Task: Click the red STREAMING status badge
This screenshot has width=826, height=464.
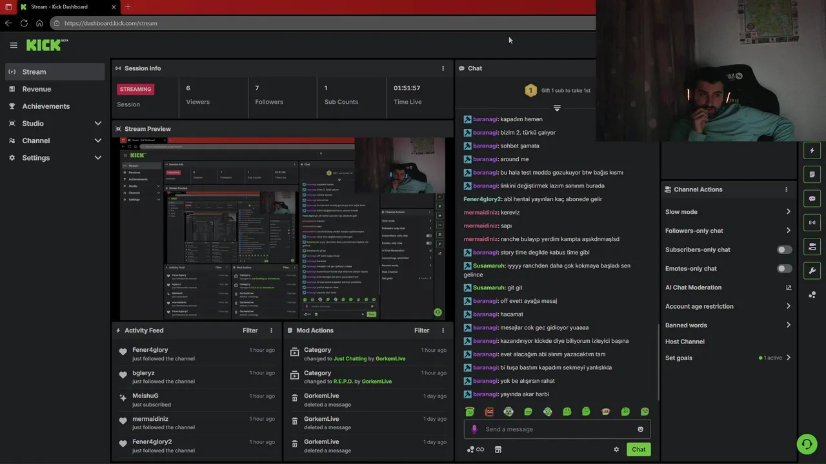Action: 136,90
